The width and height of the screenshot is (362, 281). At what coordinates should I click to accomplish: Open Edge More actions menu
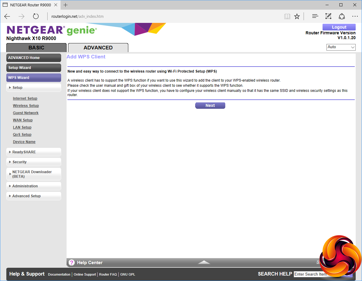click(355, 16)
